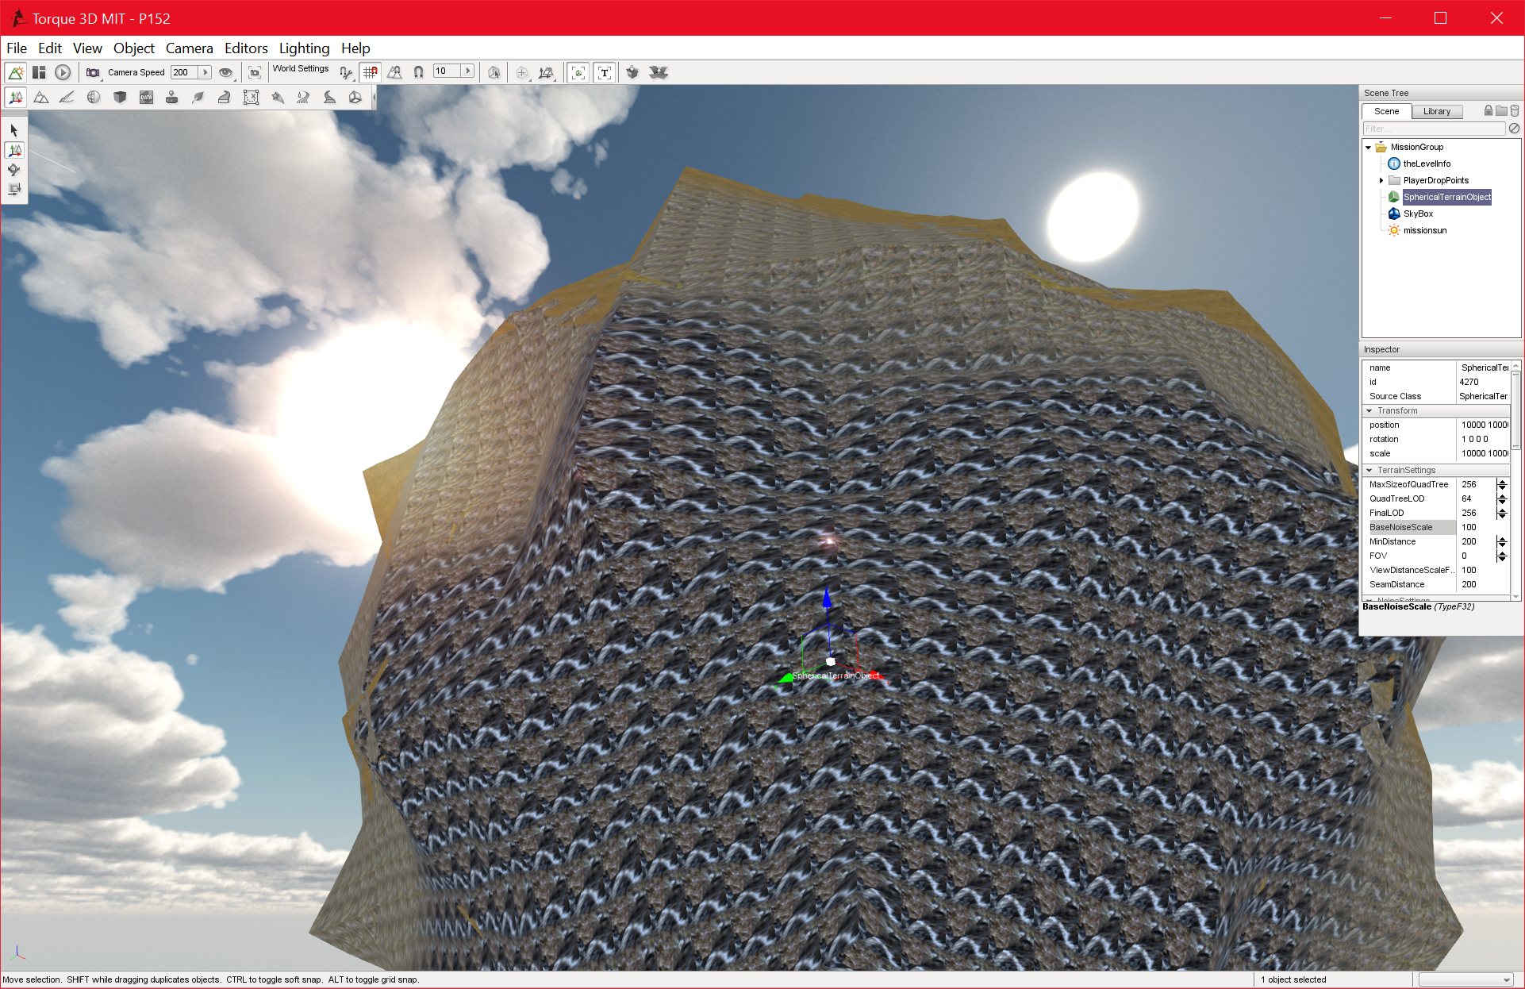Open object snapping wrench options
This screenshot has width=1525, height=989.
coord(346,72)
